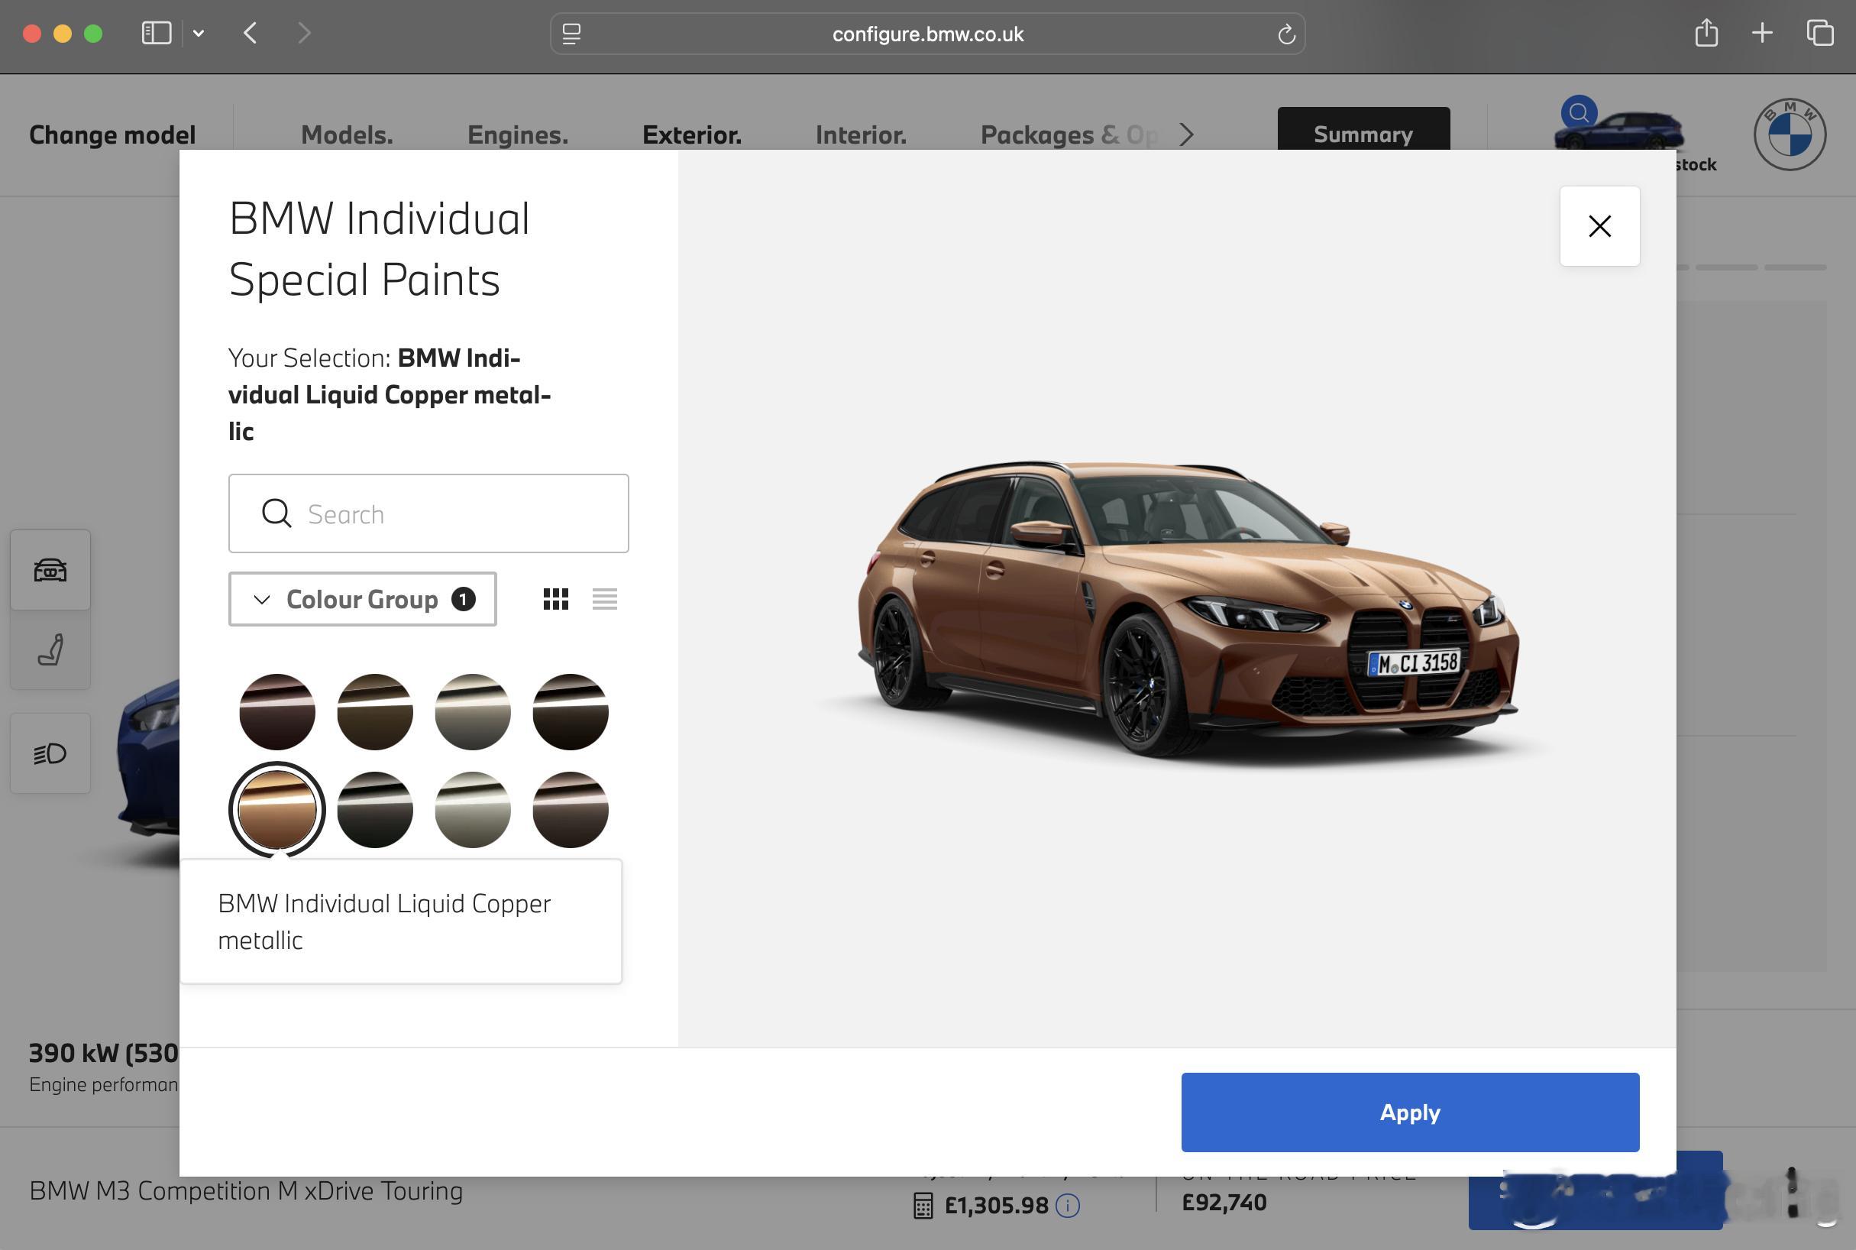Show the exterior car view icon
Image resolution: width=1856 pixels, height=1250 pixels.
(x=50, y=570)
